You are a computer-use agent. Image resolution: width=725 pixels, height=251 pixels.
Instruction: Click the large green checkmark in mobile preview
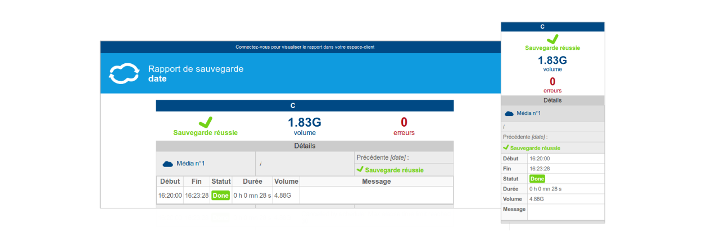pos(552,39)
